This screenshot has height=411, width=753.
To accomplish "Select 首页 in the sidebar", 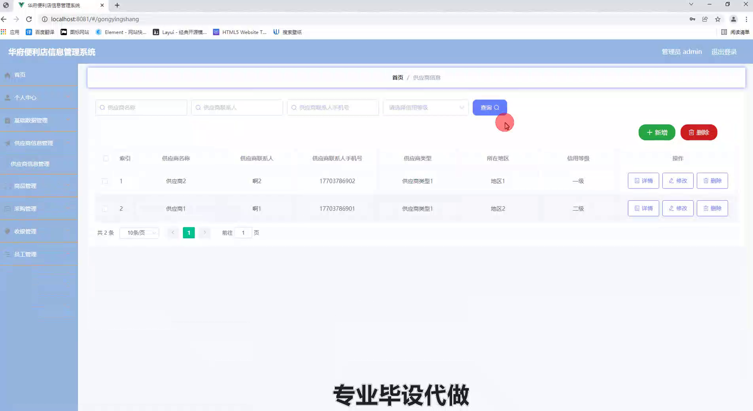I will pos(39,75).
